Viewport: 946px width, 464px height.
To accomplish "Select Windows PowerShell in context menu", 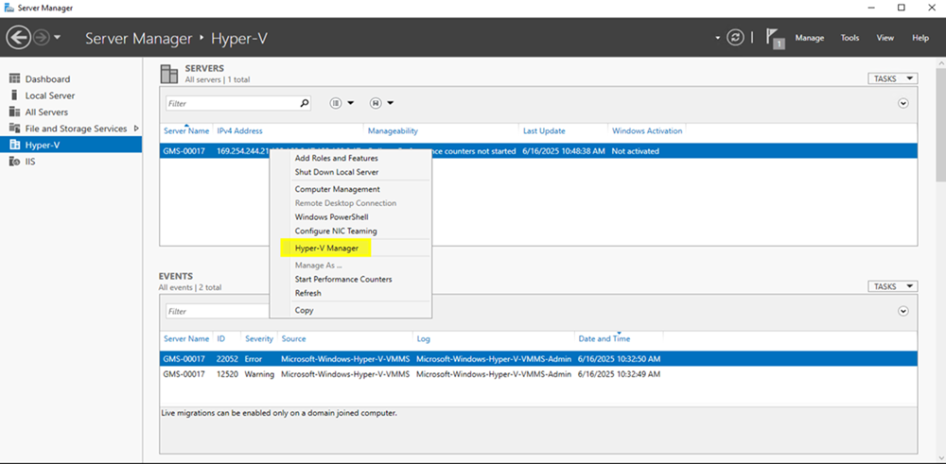I will pos(331,217).
